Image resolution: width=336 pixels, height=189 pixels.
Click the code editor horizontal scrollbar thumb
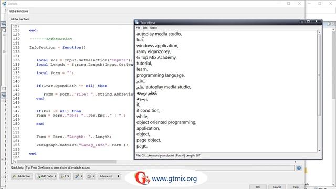pyautogui.click(x=67, y=162)
